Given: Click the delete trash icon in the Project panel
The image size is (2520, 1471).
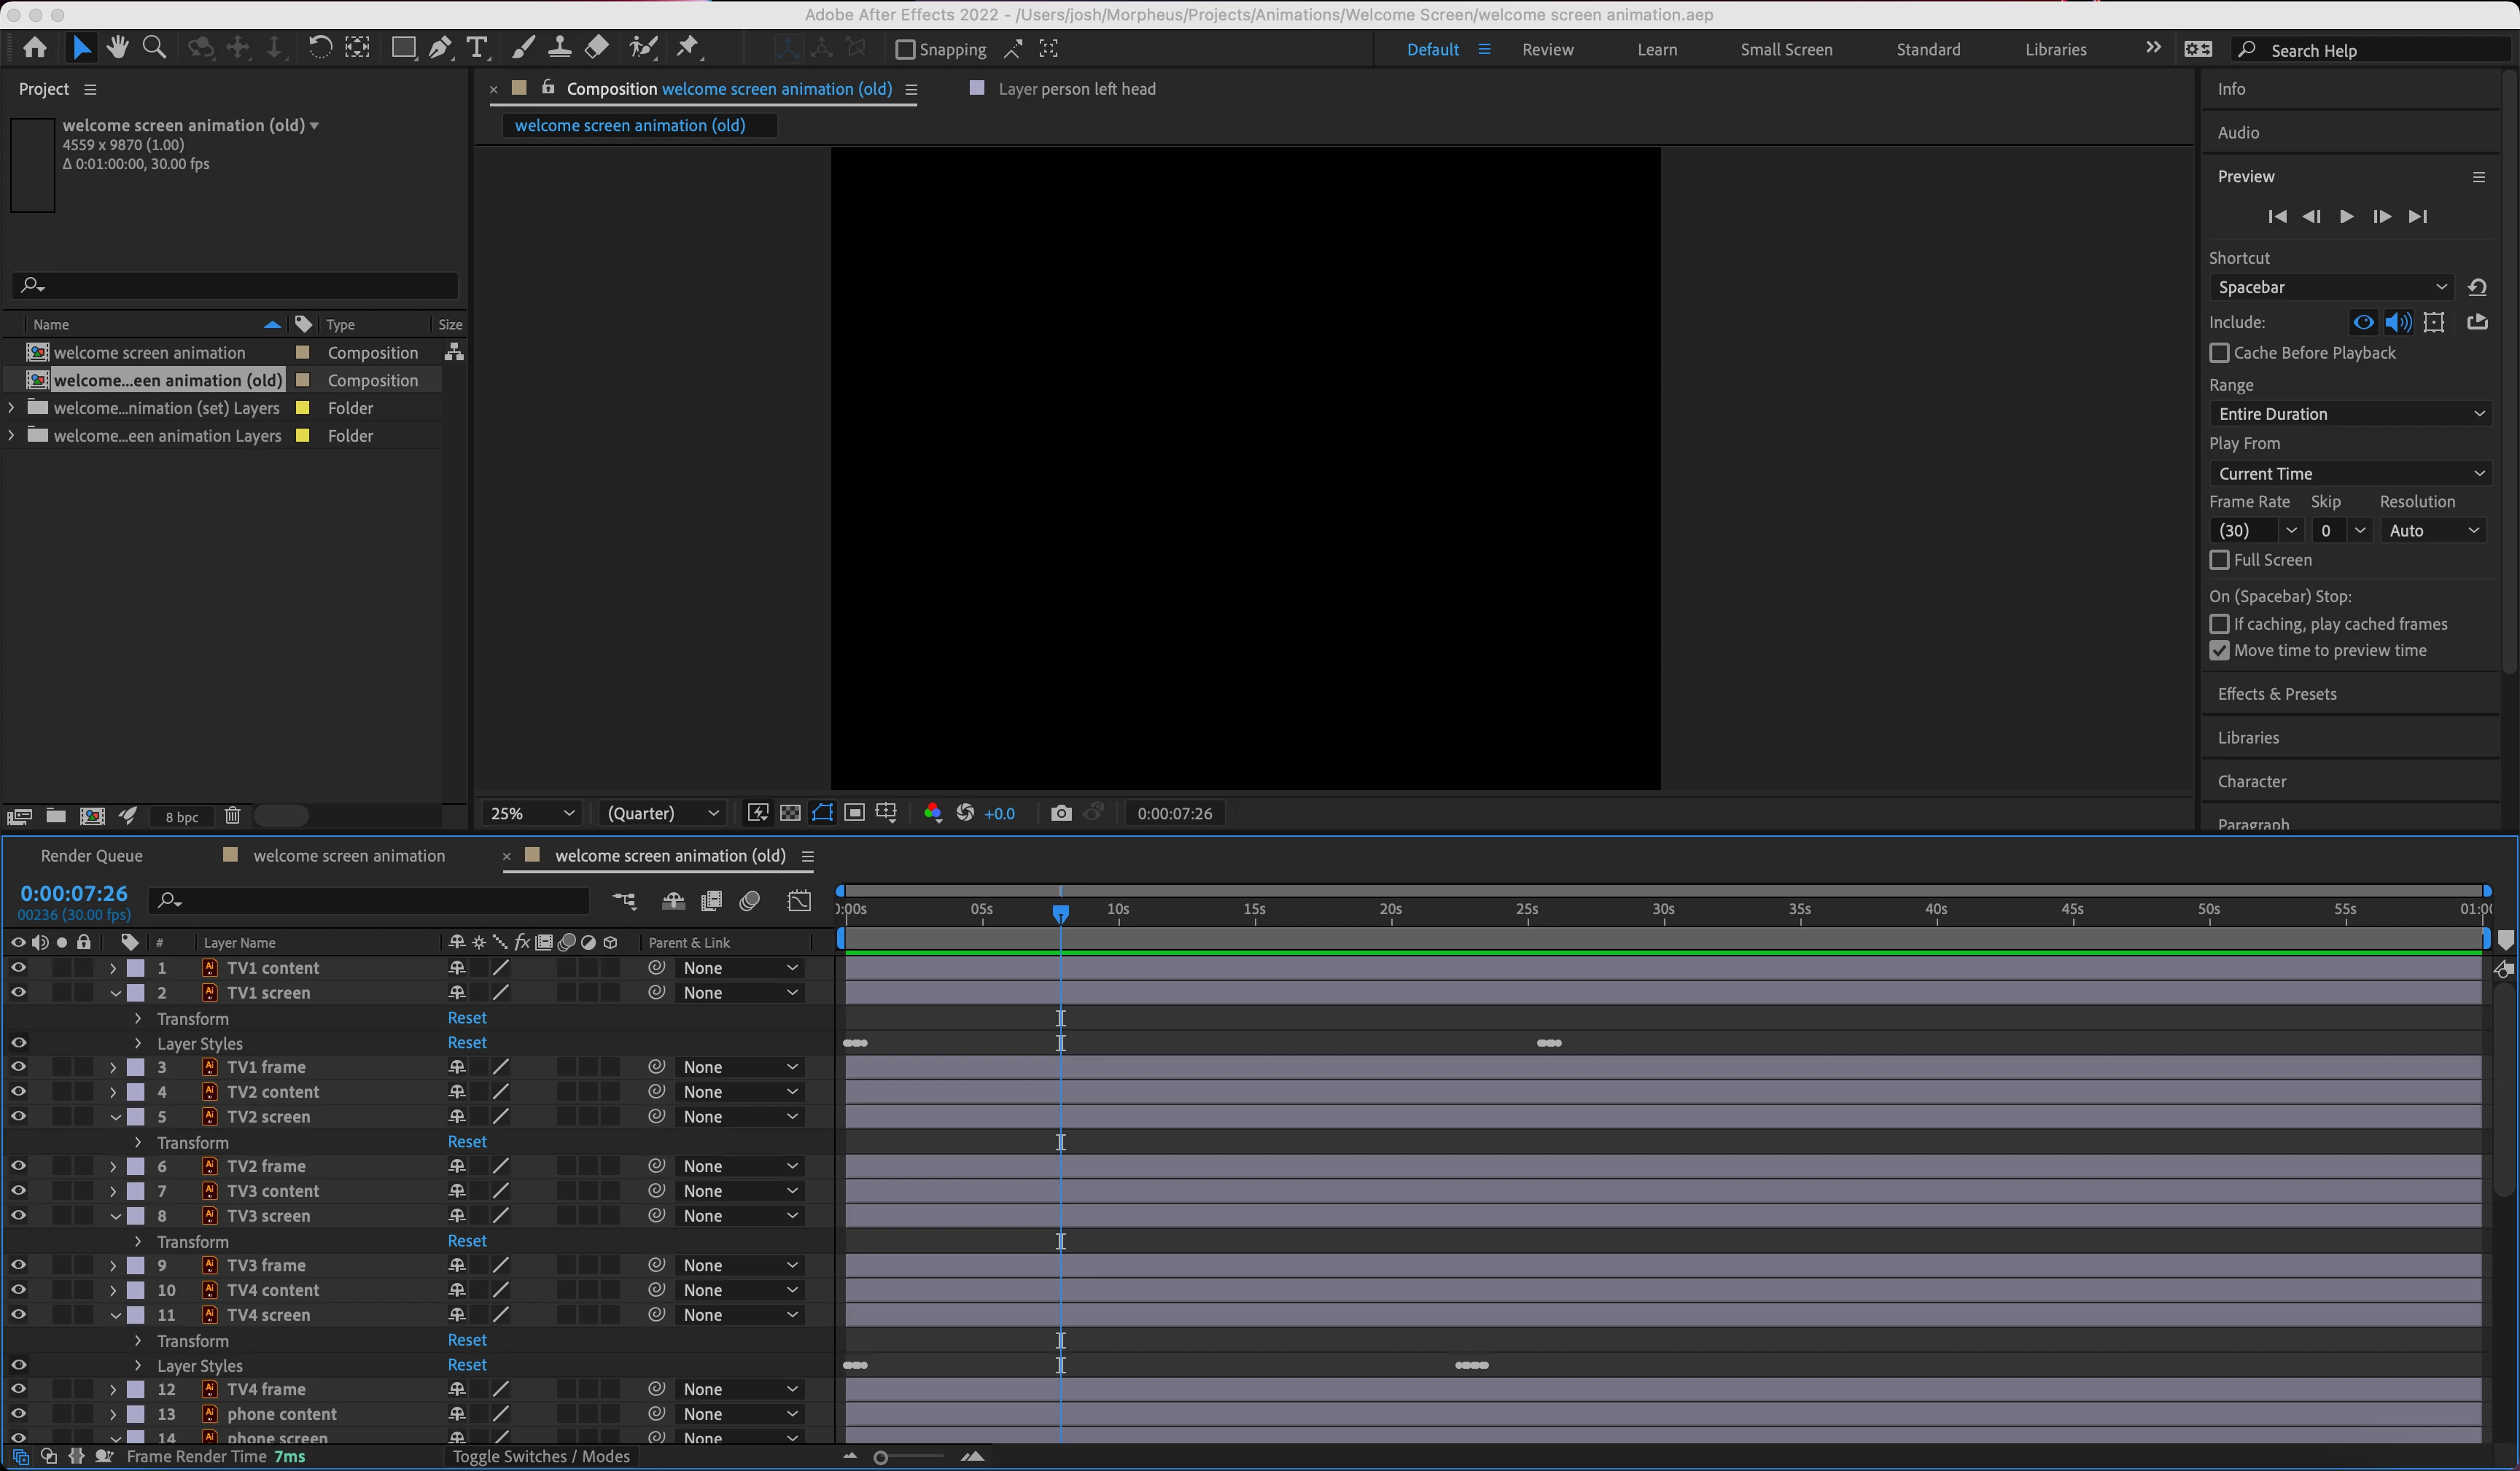Looking at the screenshot, I should pyautogui.click(x=232, y=816).
